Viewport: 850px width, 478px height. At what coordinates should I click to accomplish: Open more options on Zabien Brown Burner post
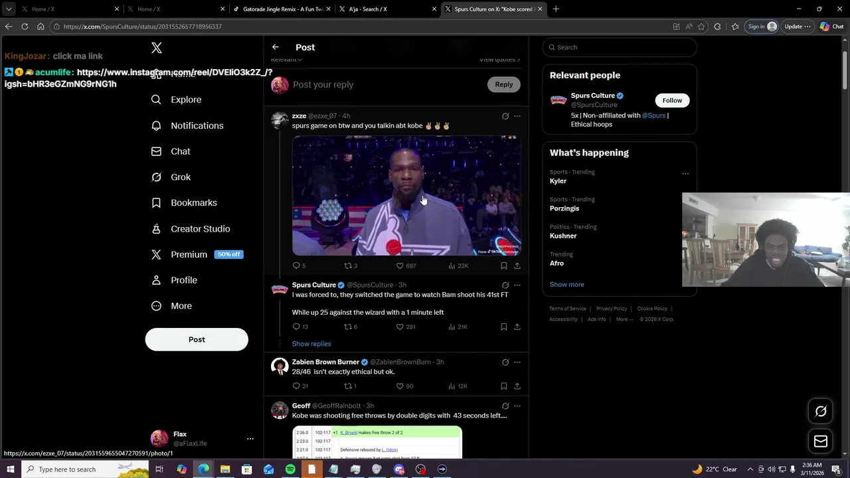pos(517,362)
